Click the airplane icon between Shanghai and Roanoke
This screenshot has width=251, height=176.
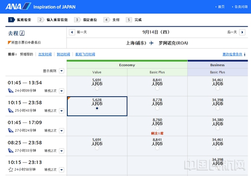point(151,43)
